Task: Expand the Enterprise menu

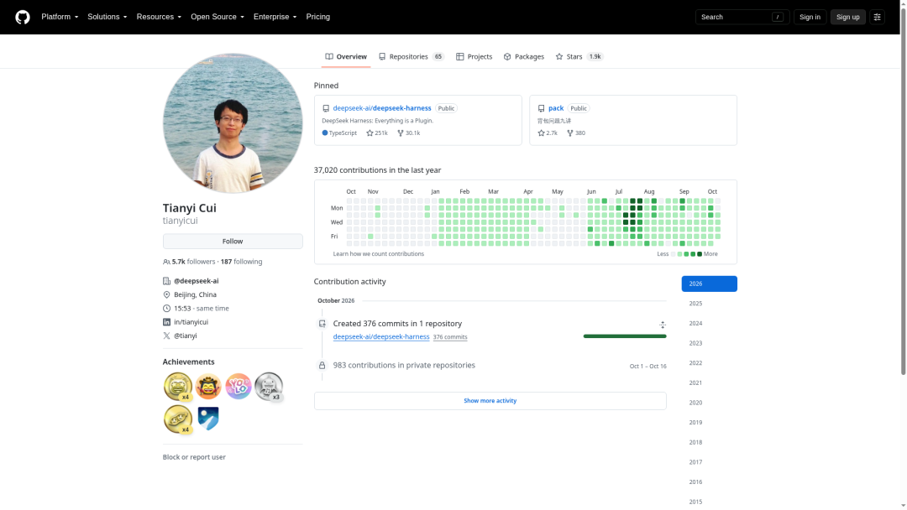Action: (275, 17)
